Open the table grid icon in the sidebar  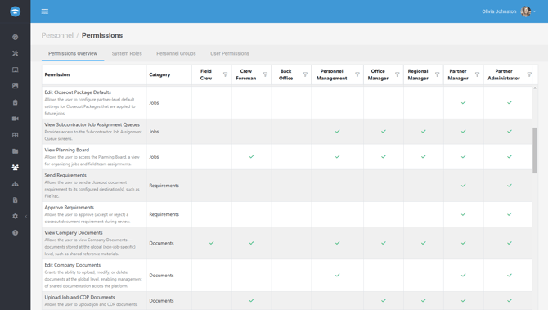click(x=15, y=135)
